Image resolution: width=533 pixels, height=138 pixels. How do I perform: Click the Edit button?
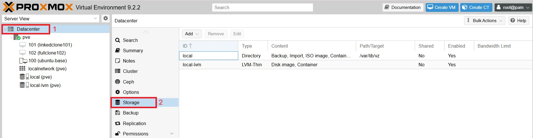[237, 34]
